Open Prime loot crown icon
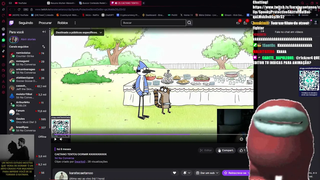Image resolution: width=320 pixels, height=180 pixels. [238, 23]
